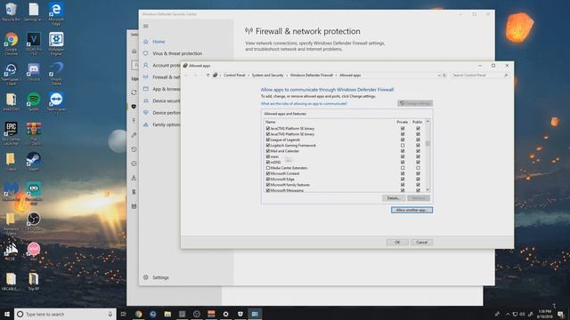Open OBS Studio desktop shortcut
Screen dimensions: 570x320
pyautogui.click(x=34, y=221)
